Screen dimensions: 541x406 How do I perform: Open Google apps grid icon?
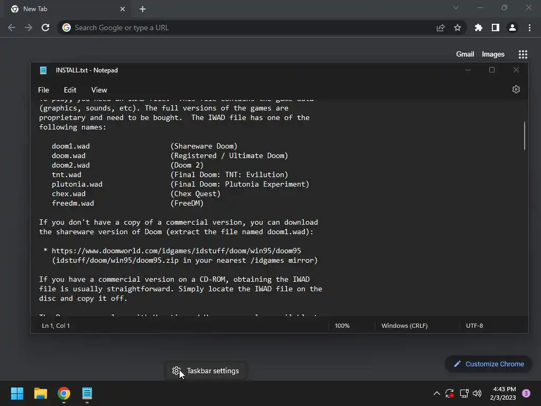pos(523,54)
